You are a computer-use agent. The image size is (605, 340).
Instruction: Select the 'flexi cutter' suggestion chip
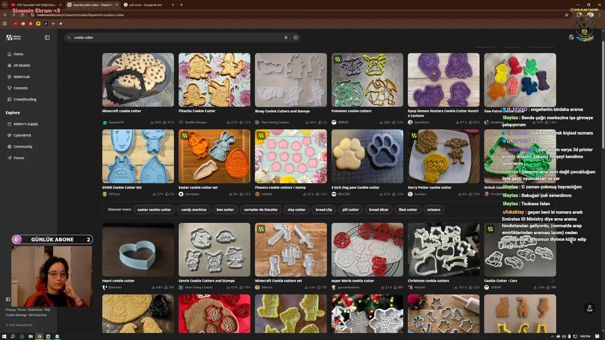[x=408, y=210]
